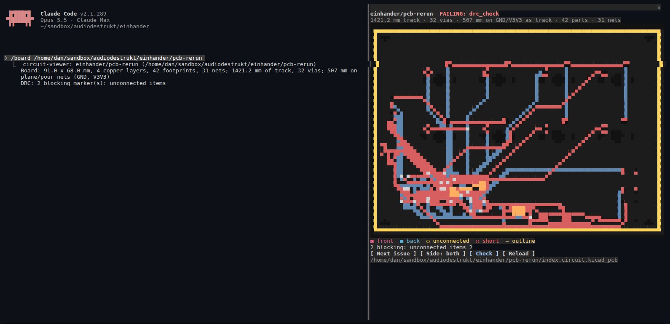The height and width of the screenshot is (324, 670).
Task: Click the board dimensions output line
Action: pos(189,71)
